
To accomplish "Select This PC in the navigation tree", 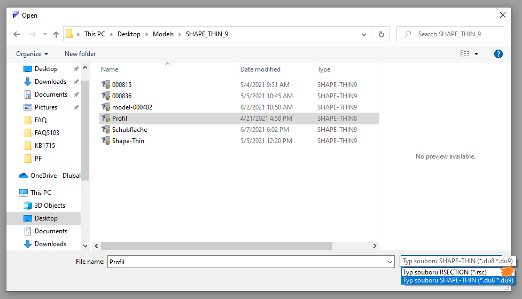I will click(41, 193).
